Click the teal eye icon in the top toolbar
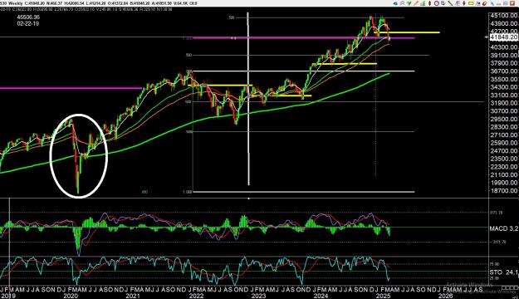This screenshot has width=519, height=299. [x=395, y=3]
